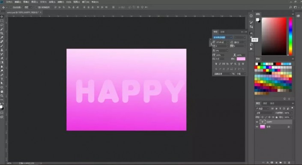Select the Gradient tool
The image size is (302, 165).
point(2,63)
